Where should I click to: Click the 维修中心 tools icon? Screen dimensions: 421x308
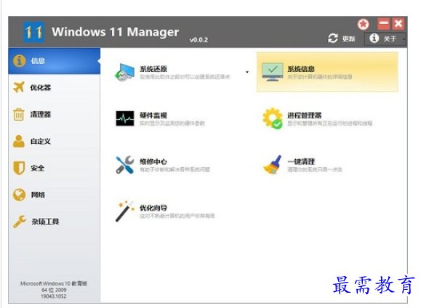pos(125,165)
